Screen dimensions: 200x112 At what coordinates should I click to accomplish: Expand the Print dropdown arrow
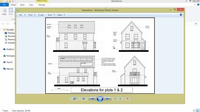(35, 15)
